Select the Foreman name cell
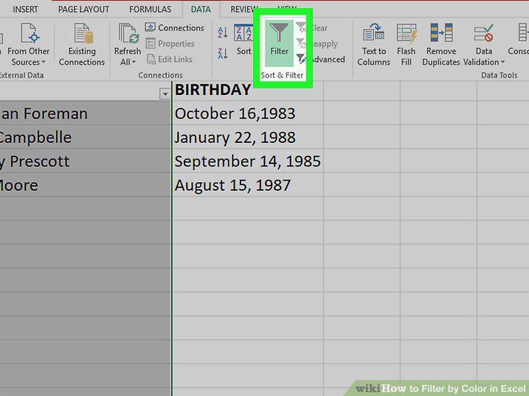Screen dimensions: 529x396 click(85, 113)
